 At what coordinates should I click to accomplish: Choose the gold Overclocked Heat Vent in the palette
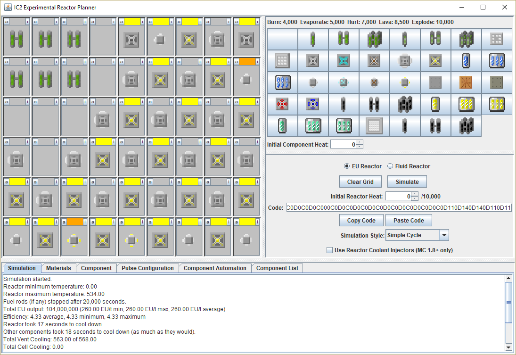coord(435,60)
